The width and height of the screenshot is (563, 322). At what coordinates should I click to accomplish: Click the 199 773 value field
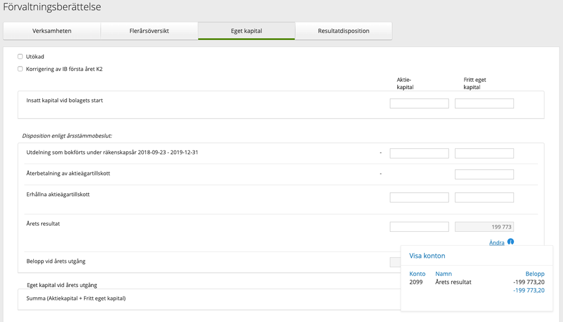(484, 227)
